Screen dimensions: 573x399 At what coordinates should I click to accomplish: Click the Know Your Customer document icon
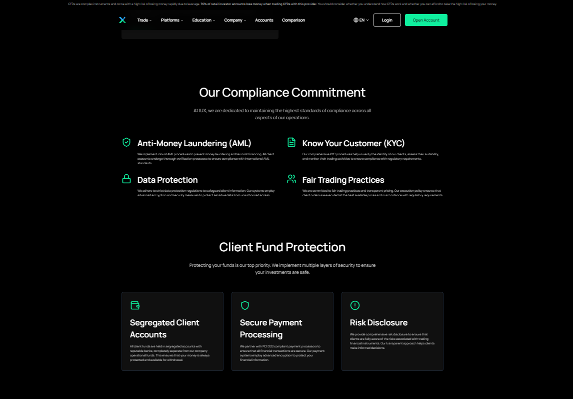(x=291, y=143)
